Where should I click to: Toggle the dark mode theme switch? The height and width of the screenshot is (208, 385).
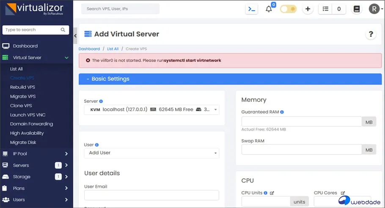(288, 9)
